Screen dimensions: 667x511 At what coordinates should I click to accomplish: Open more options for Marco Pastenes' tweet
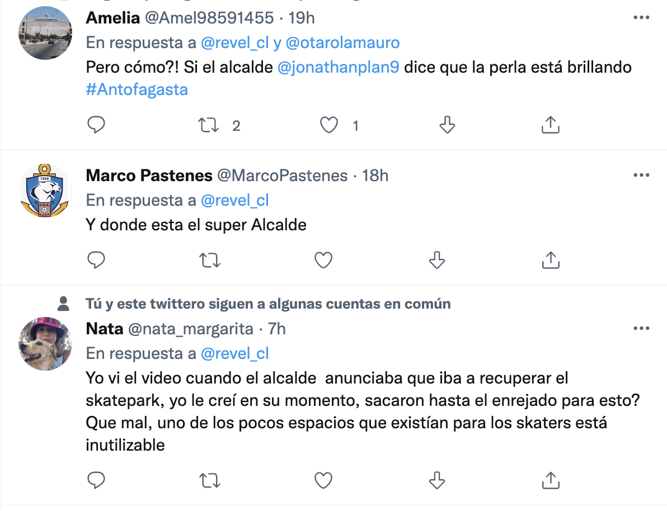click(641, 175)
